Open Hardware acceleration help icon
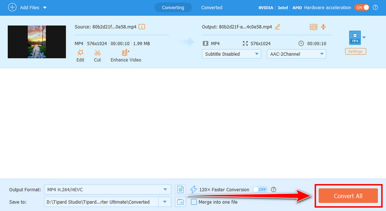 point(375,7)
